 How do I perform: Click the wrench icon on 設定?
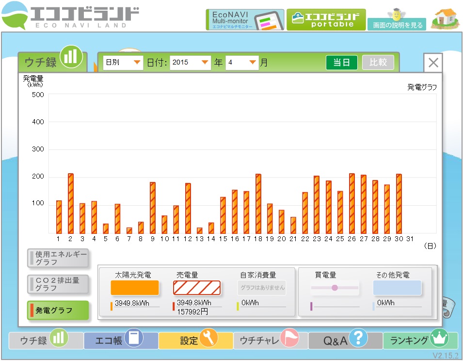208,338
